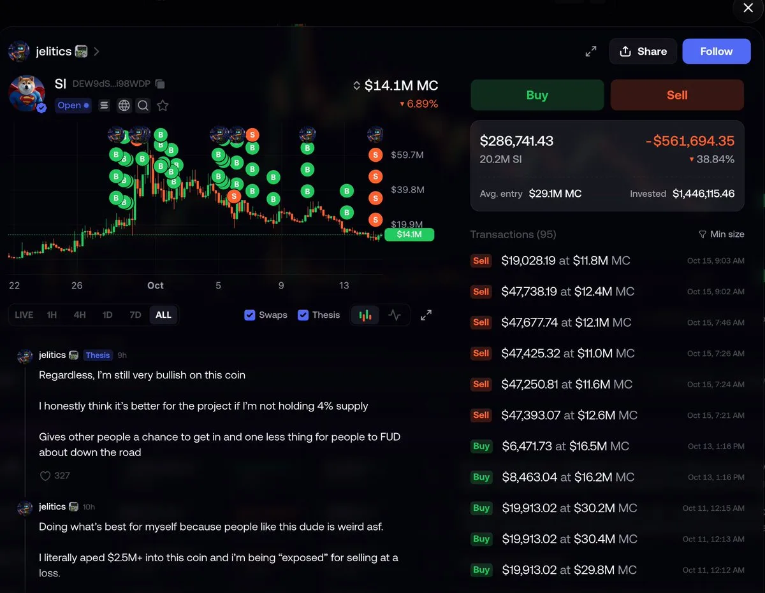Click the green $14.1M price marker on chart
This screenshot has width=765, height=593.
click(409, 234)
